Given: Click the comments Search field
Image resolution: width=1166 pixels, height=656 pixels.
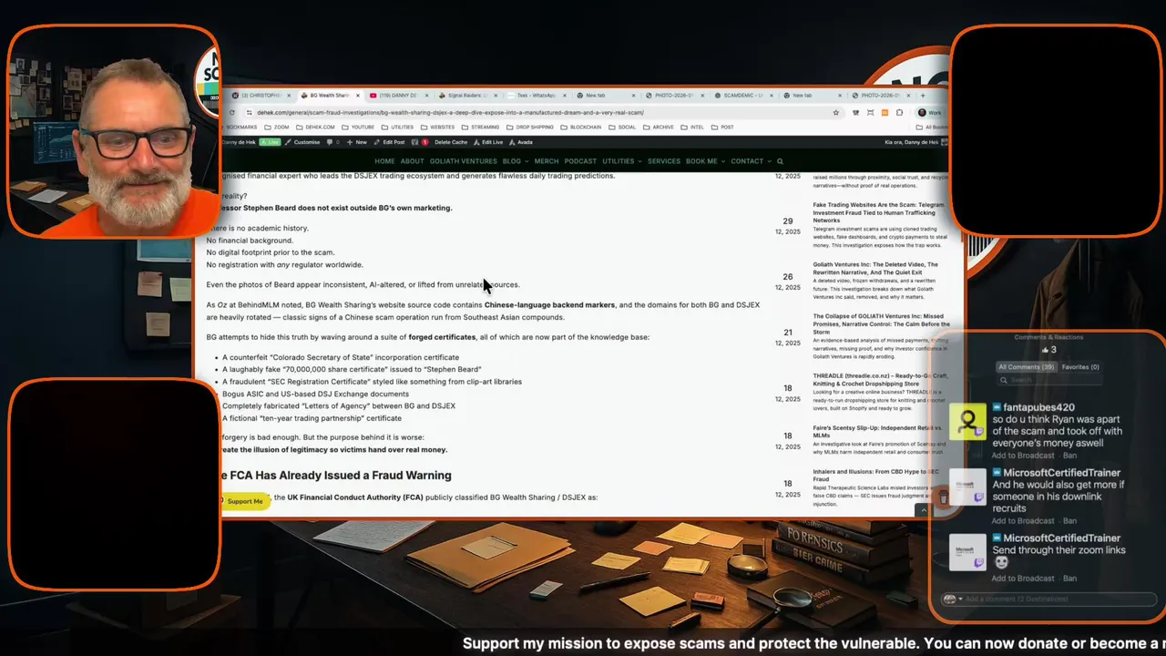Looking at the screenshot, I should coord(1048,380).
